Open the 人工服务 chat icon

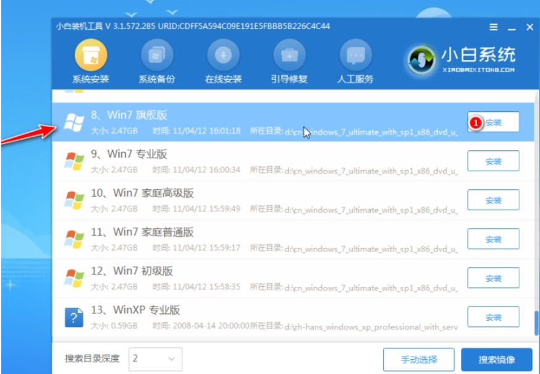point(356,55)
